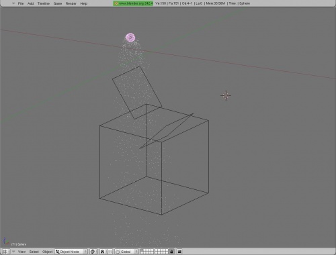
Task: Open the View menu in 3D header
Action: point(22,252)
